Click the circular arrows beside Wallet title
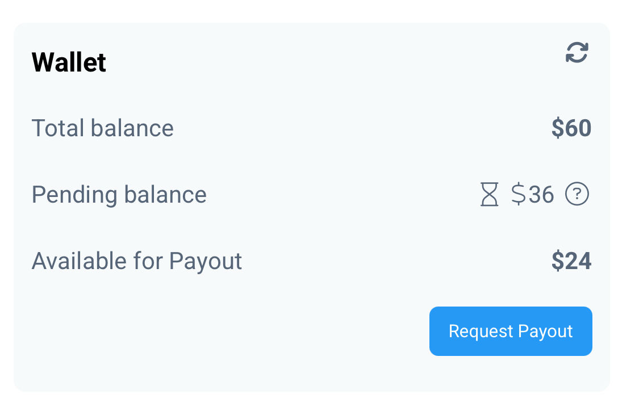This screenshot has width=639, height=411. (x=577, y=53)
